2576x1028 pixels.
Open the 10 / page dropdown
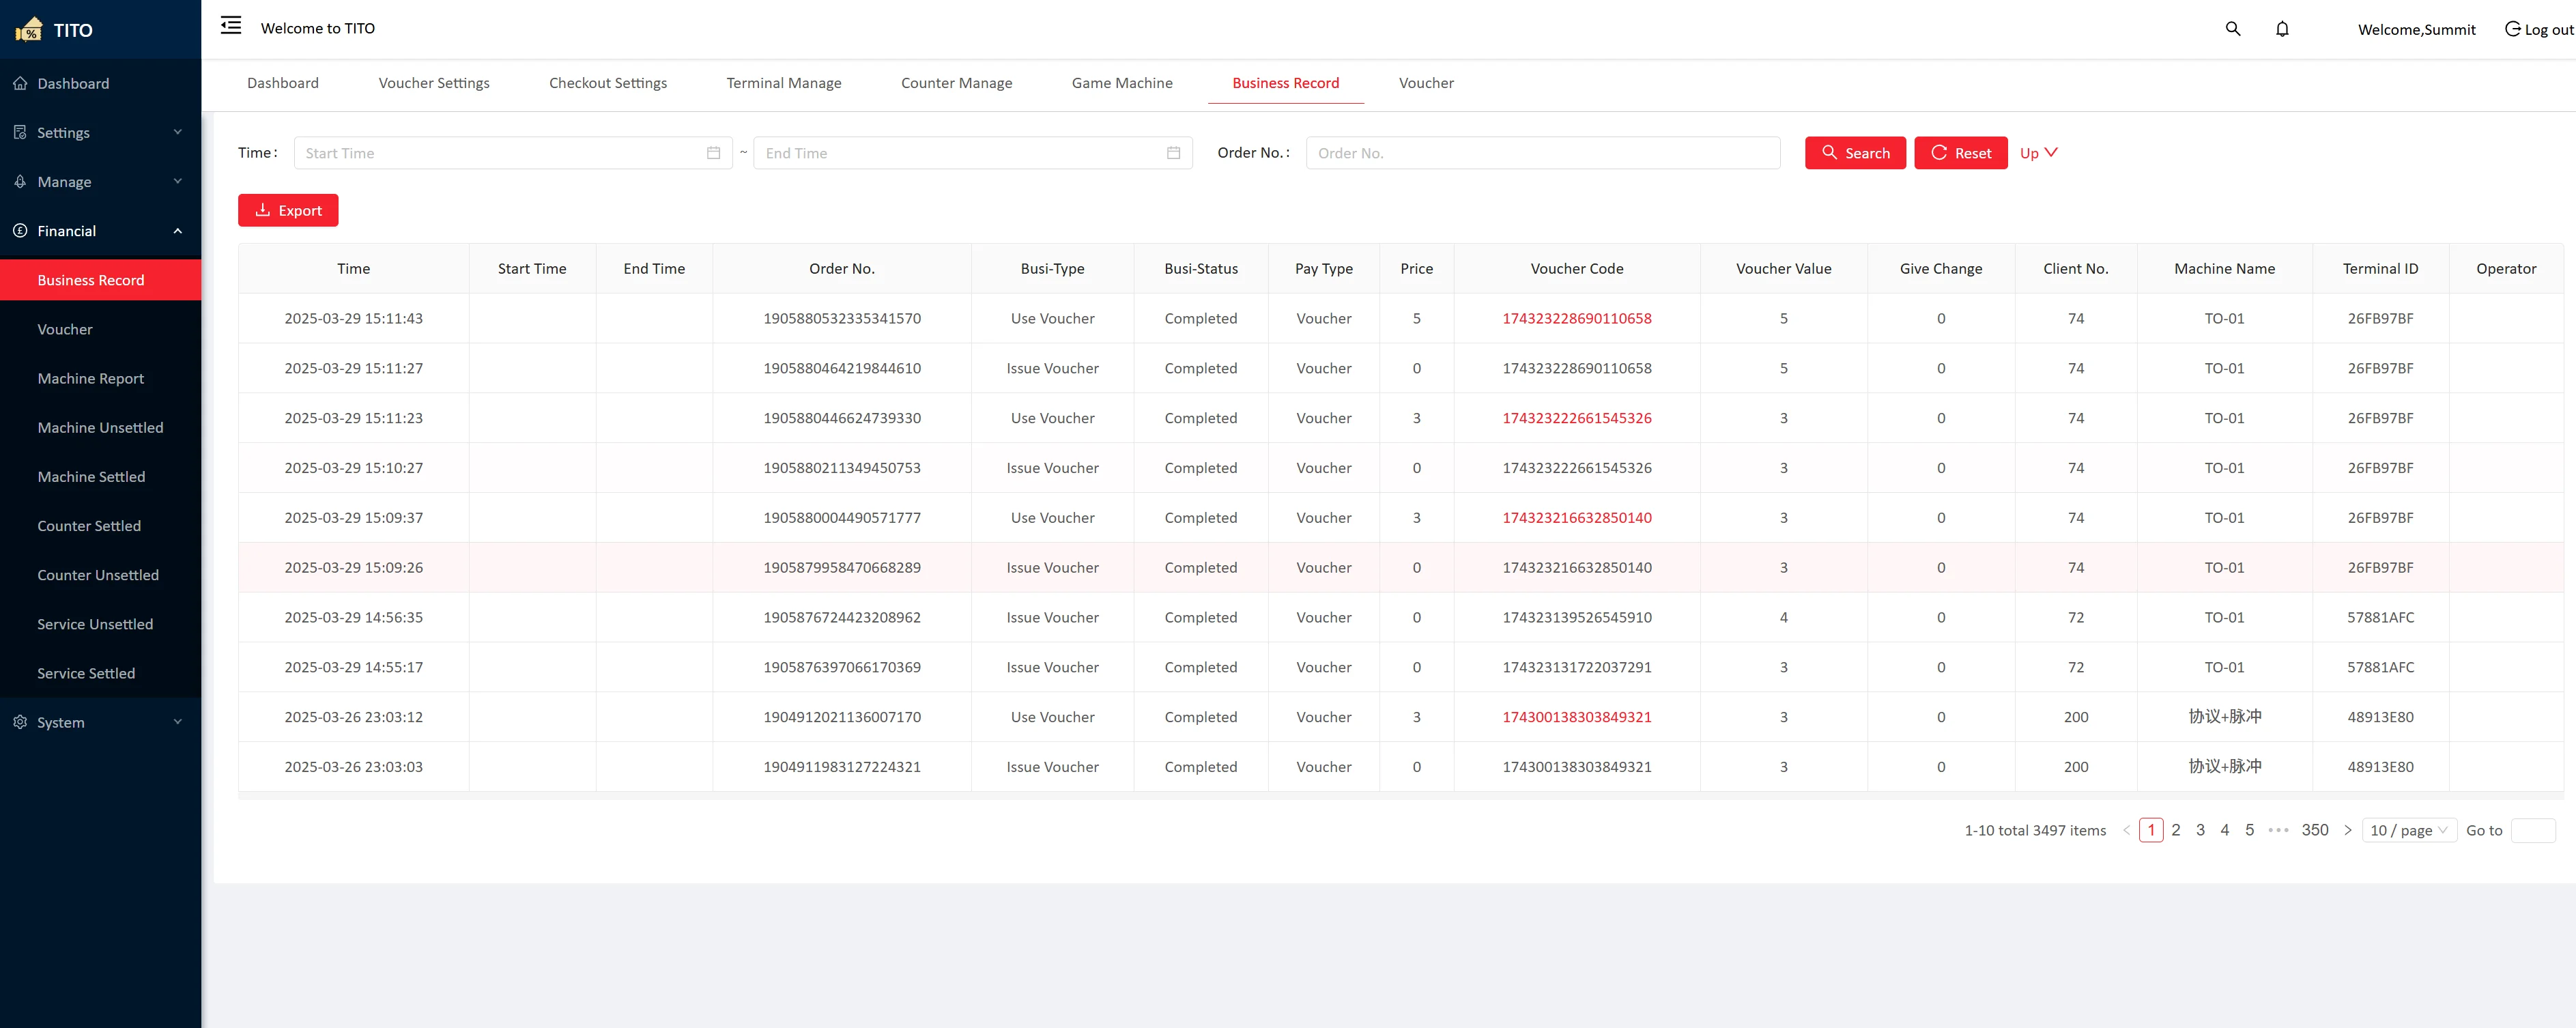(x=2408, y=830)
